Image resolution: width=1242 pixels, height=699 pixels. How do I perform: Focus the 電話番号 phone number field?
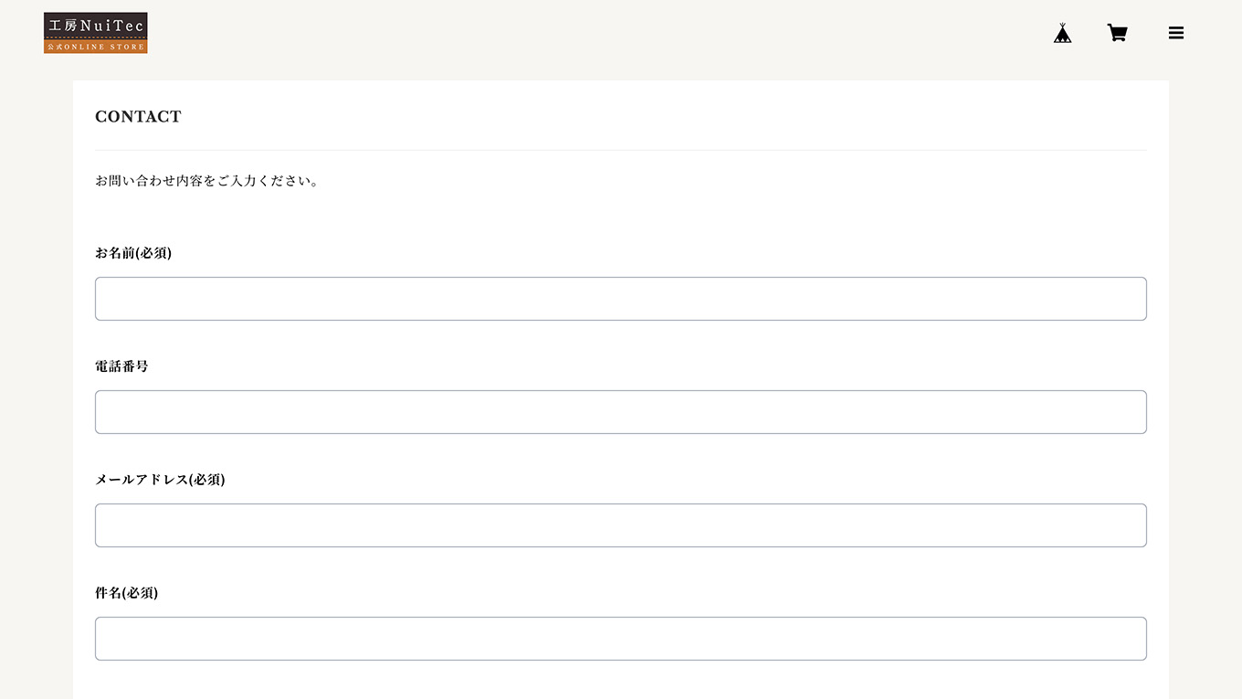click(x=620, y=411)
